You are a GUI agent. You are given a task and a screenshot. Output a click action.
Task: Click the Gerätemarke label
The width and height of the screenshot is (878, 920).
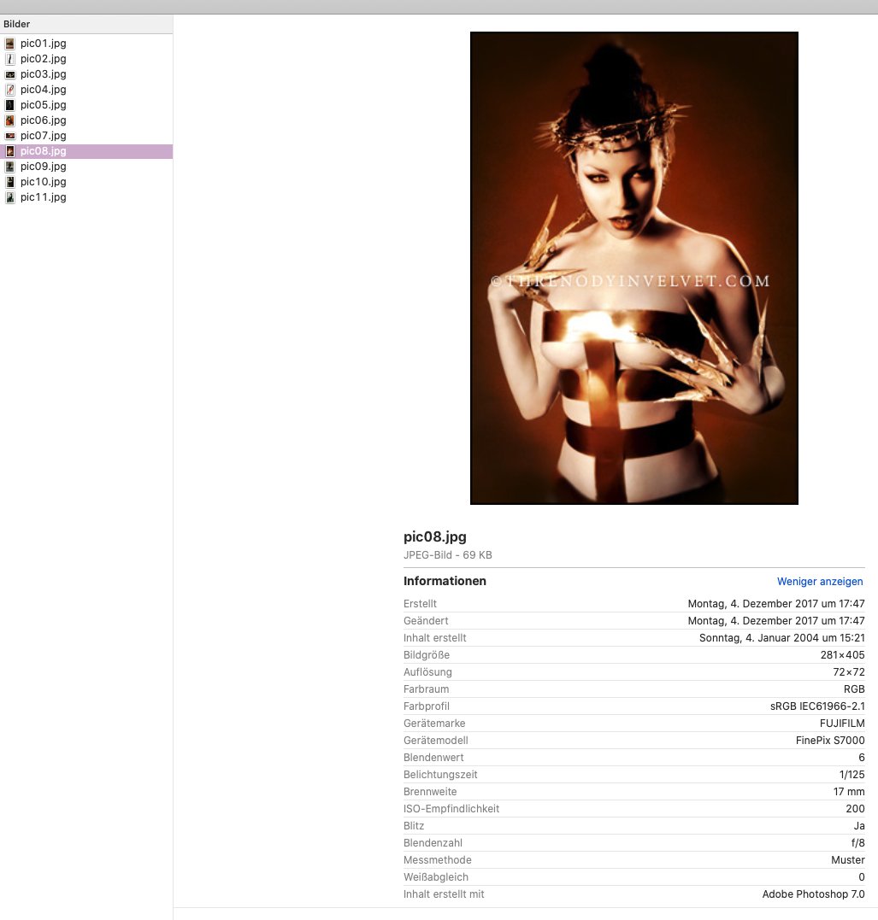tap(434, 724)
